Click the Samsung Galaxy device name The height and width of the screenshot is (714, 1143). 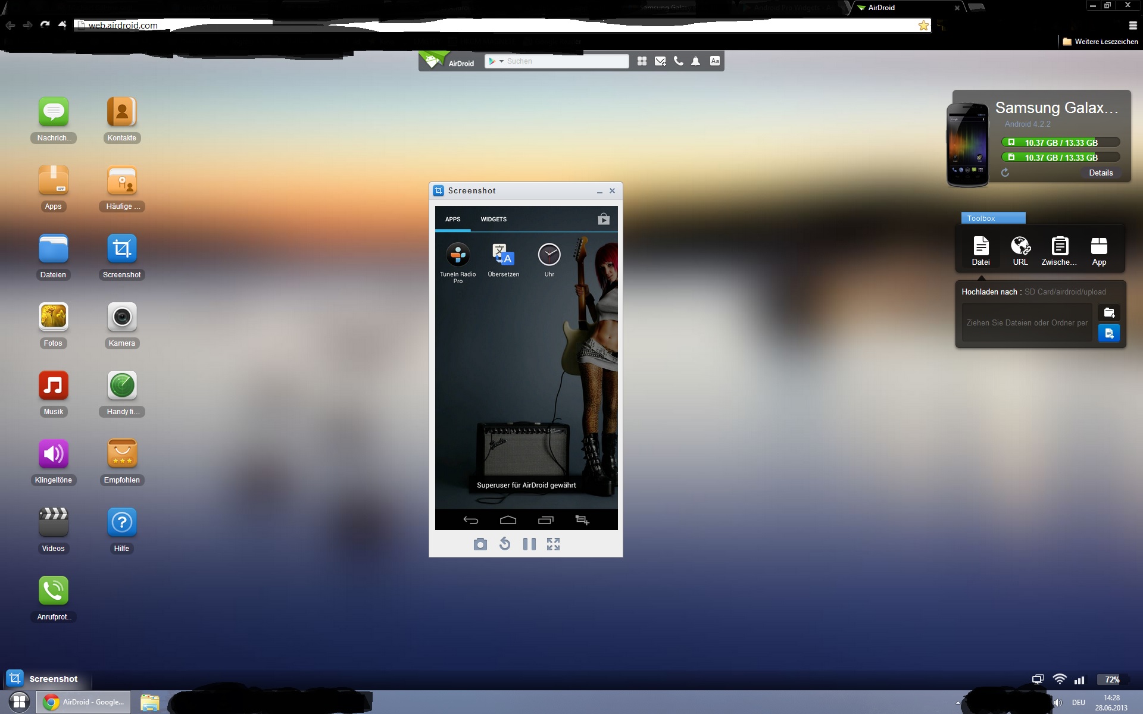coord(1057,108)
